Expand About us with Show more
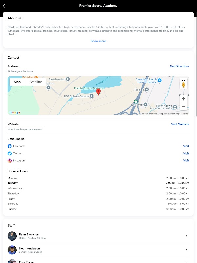Image resolution: width=197 pixels, height=263 pixels. [x=98, y=41]
